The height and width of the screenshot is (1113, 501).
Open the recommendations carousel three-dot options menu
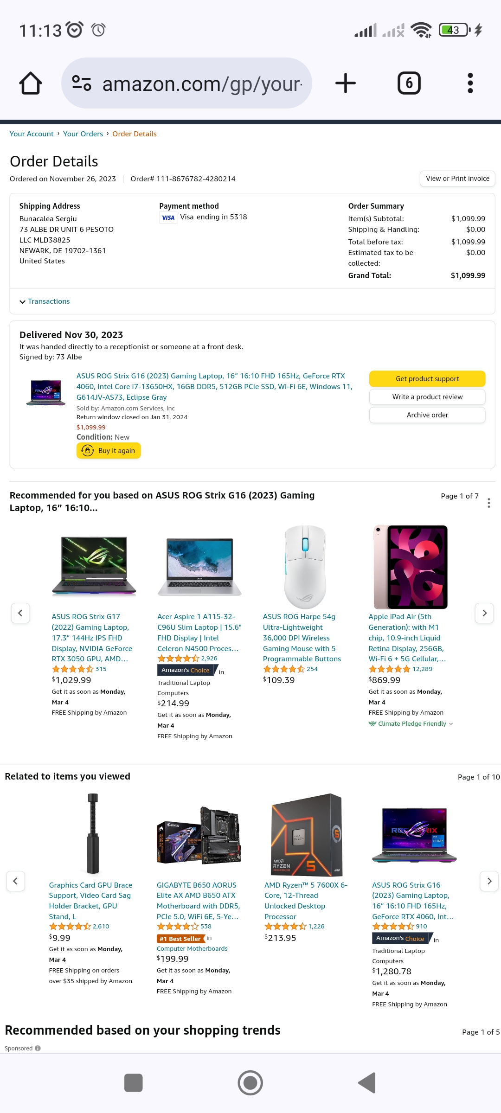(489, 503)
